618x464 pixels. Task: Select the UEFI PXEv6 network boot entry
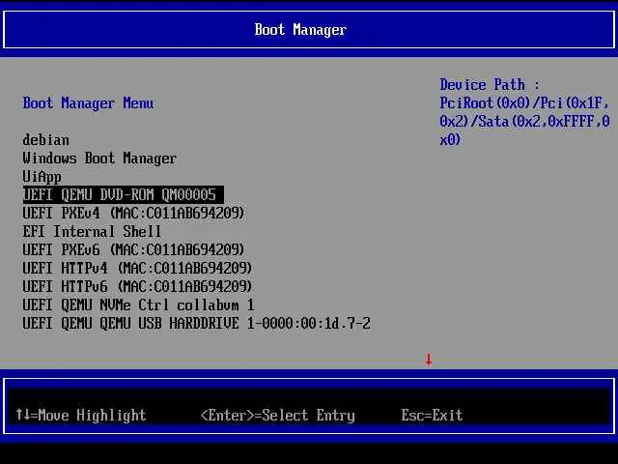(x=133, y=249)
